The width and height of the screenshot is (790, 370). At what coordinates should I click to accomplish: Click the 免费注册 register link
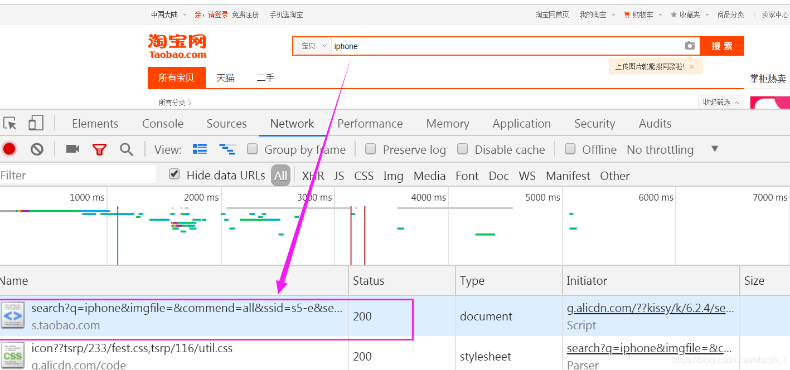[245, 14]
